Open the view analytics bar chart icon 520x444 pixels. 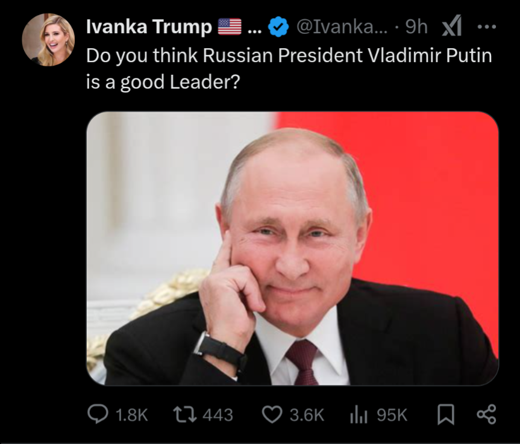[359, 414]
